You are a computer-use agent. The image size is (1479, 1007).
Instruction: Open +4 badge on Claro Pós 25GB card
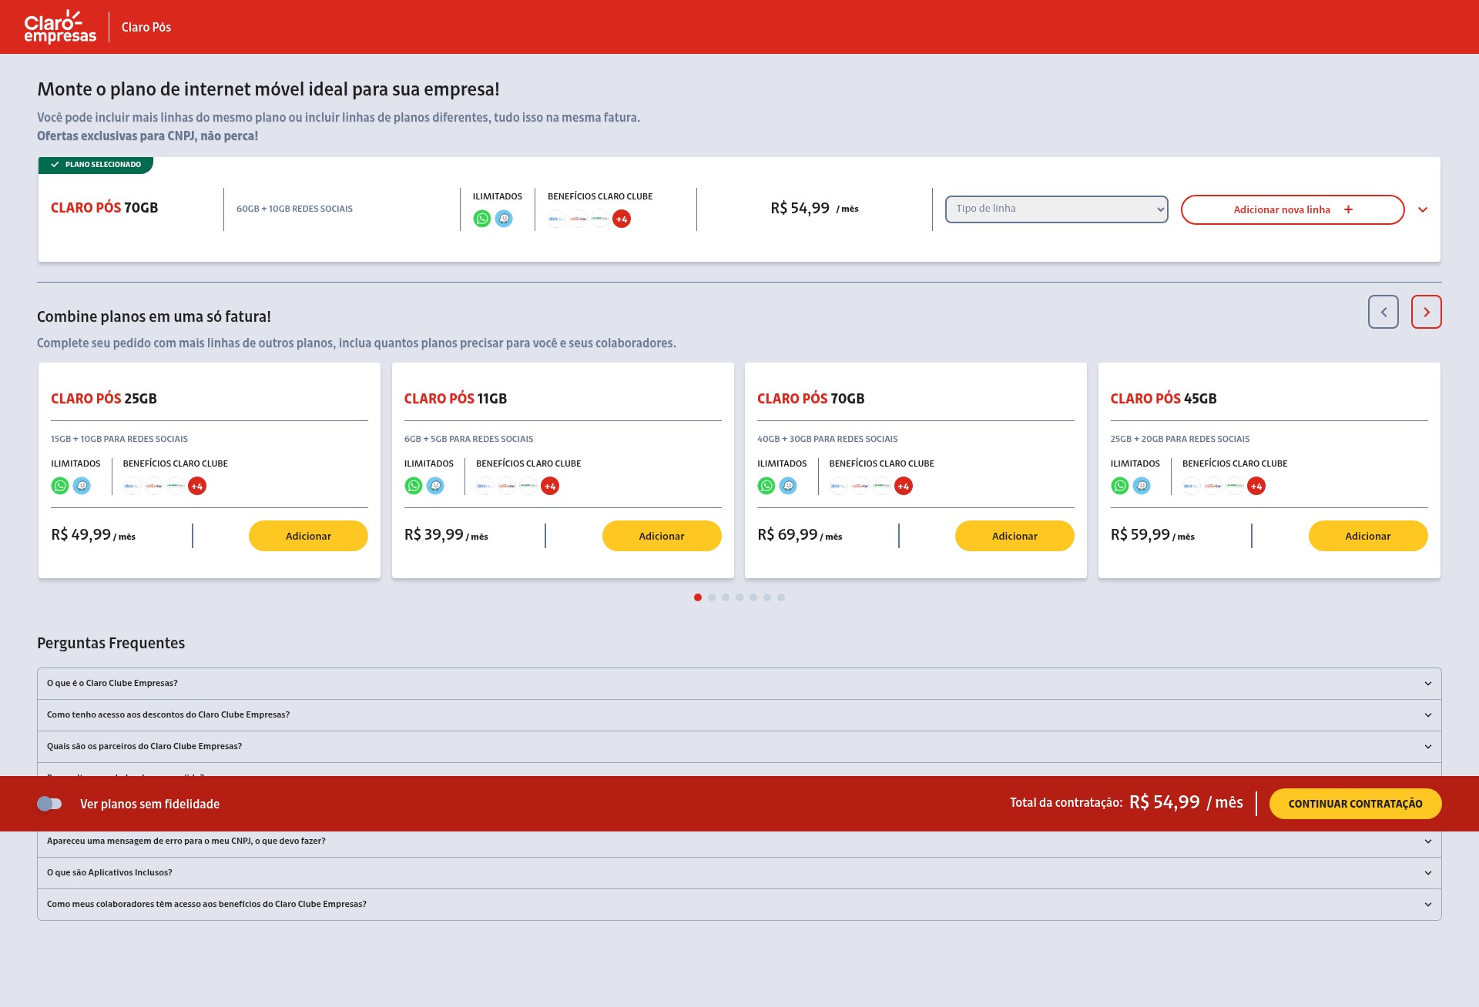(197, 486)
